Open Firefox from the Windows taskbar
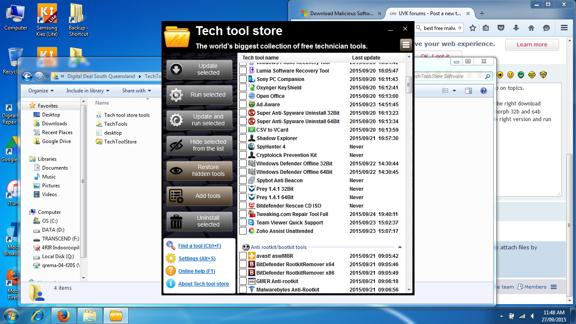Image resolution: width=576 pixels, height=324 pixels. 63,315
